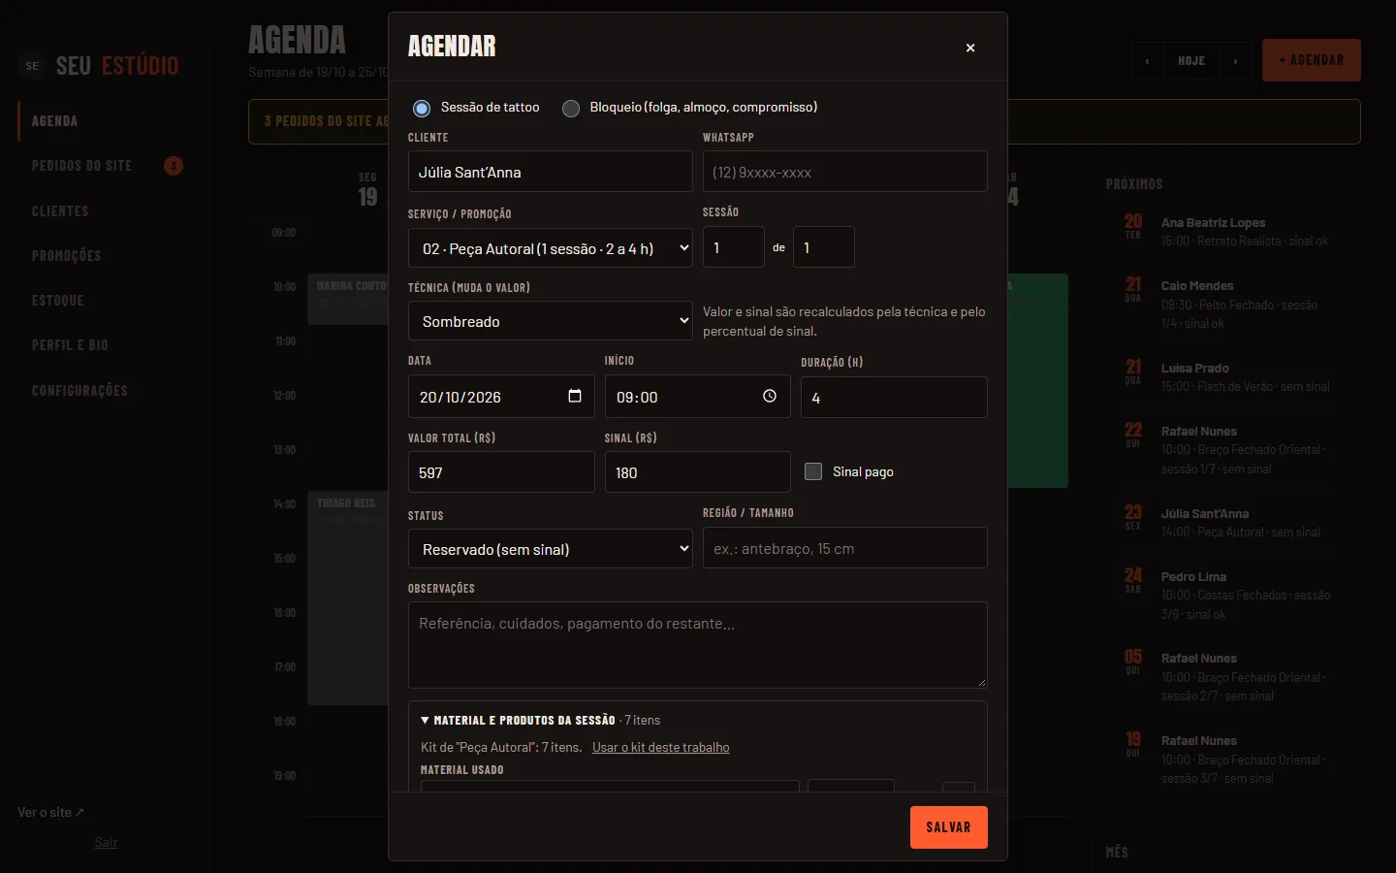Click the Sair link
1396x873 pixels.
(x=106, y=842)
